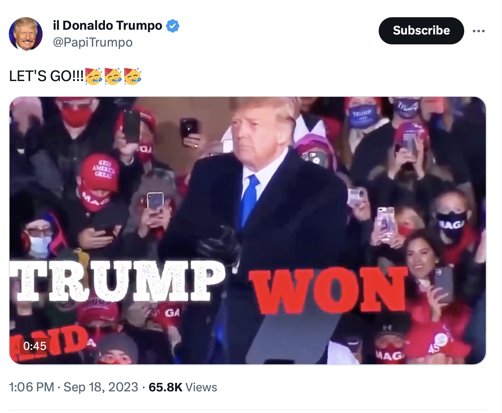Open the 1:06 PM timestamp link
502x413 pixels.
tap(32, 387)
